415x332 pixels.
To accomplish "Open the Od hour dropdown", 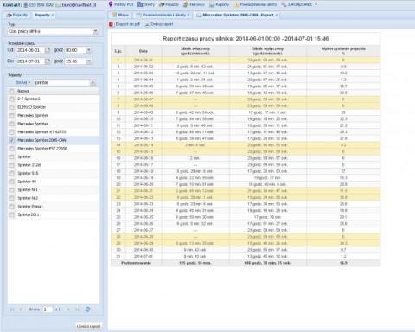I will pos(89,50).
